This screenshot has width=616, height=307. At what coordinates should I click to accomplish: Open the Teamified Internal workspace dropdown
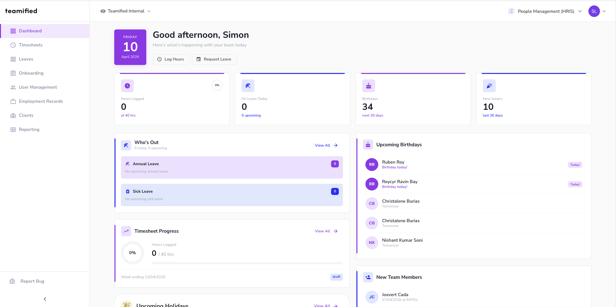click(149, 11)
